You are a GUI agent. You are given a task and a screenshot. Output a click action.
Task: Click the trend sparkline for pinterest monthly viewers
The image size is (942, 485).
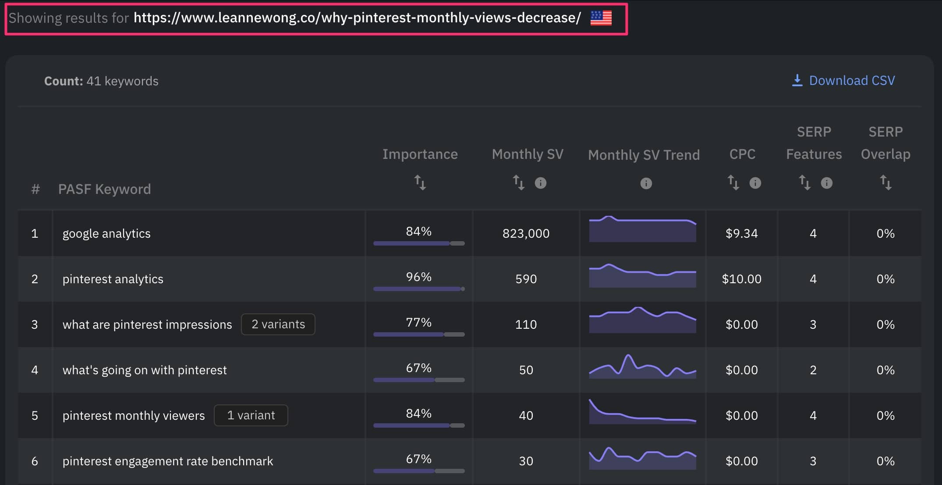coord(643,411)
